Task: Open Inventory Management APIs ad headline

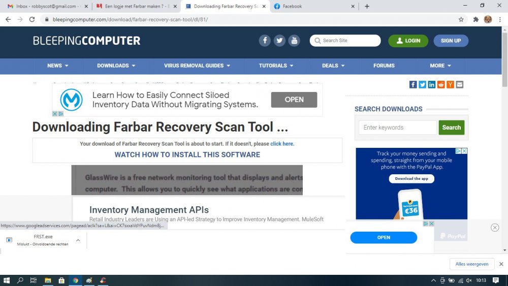Action: pos(149,210)
